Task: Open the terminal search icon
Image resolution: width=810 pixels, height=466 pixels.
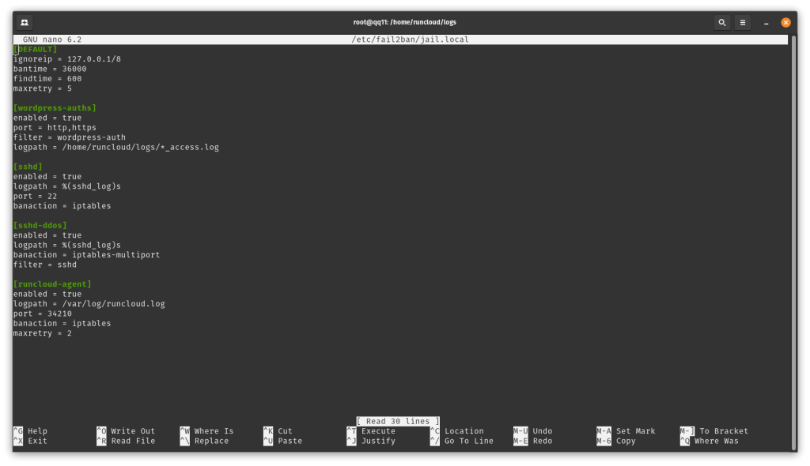Action: [x=721, y=22]
